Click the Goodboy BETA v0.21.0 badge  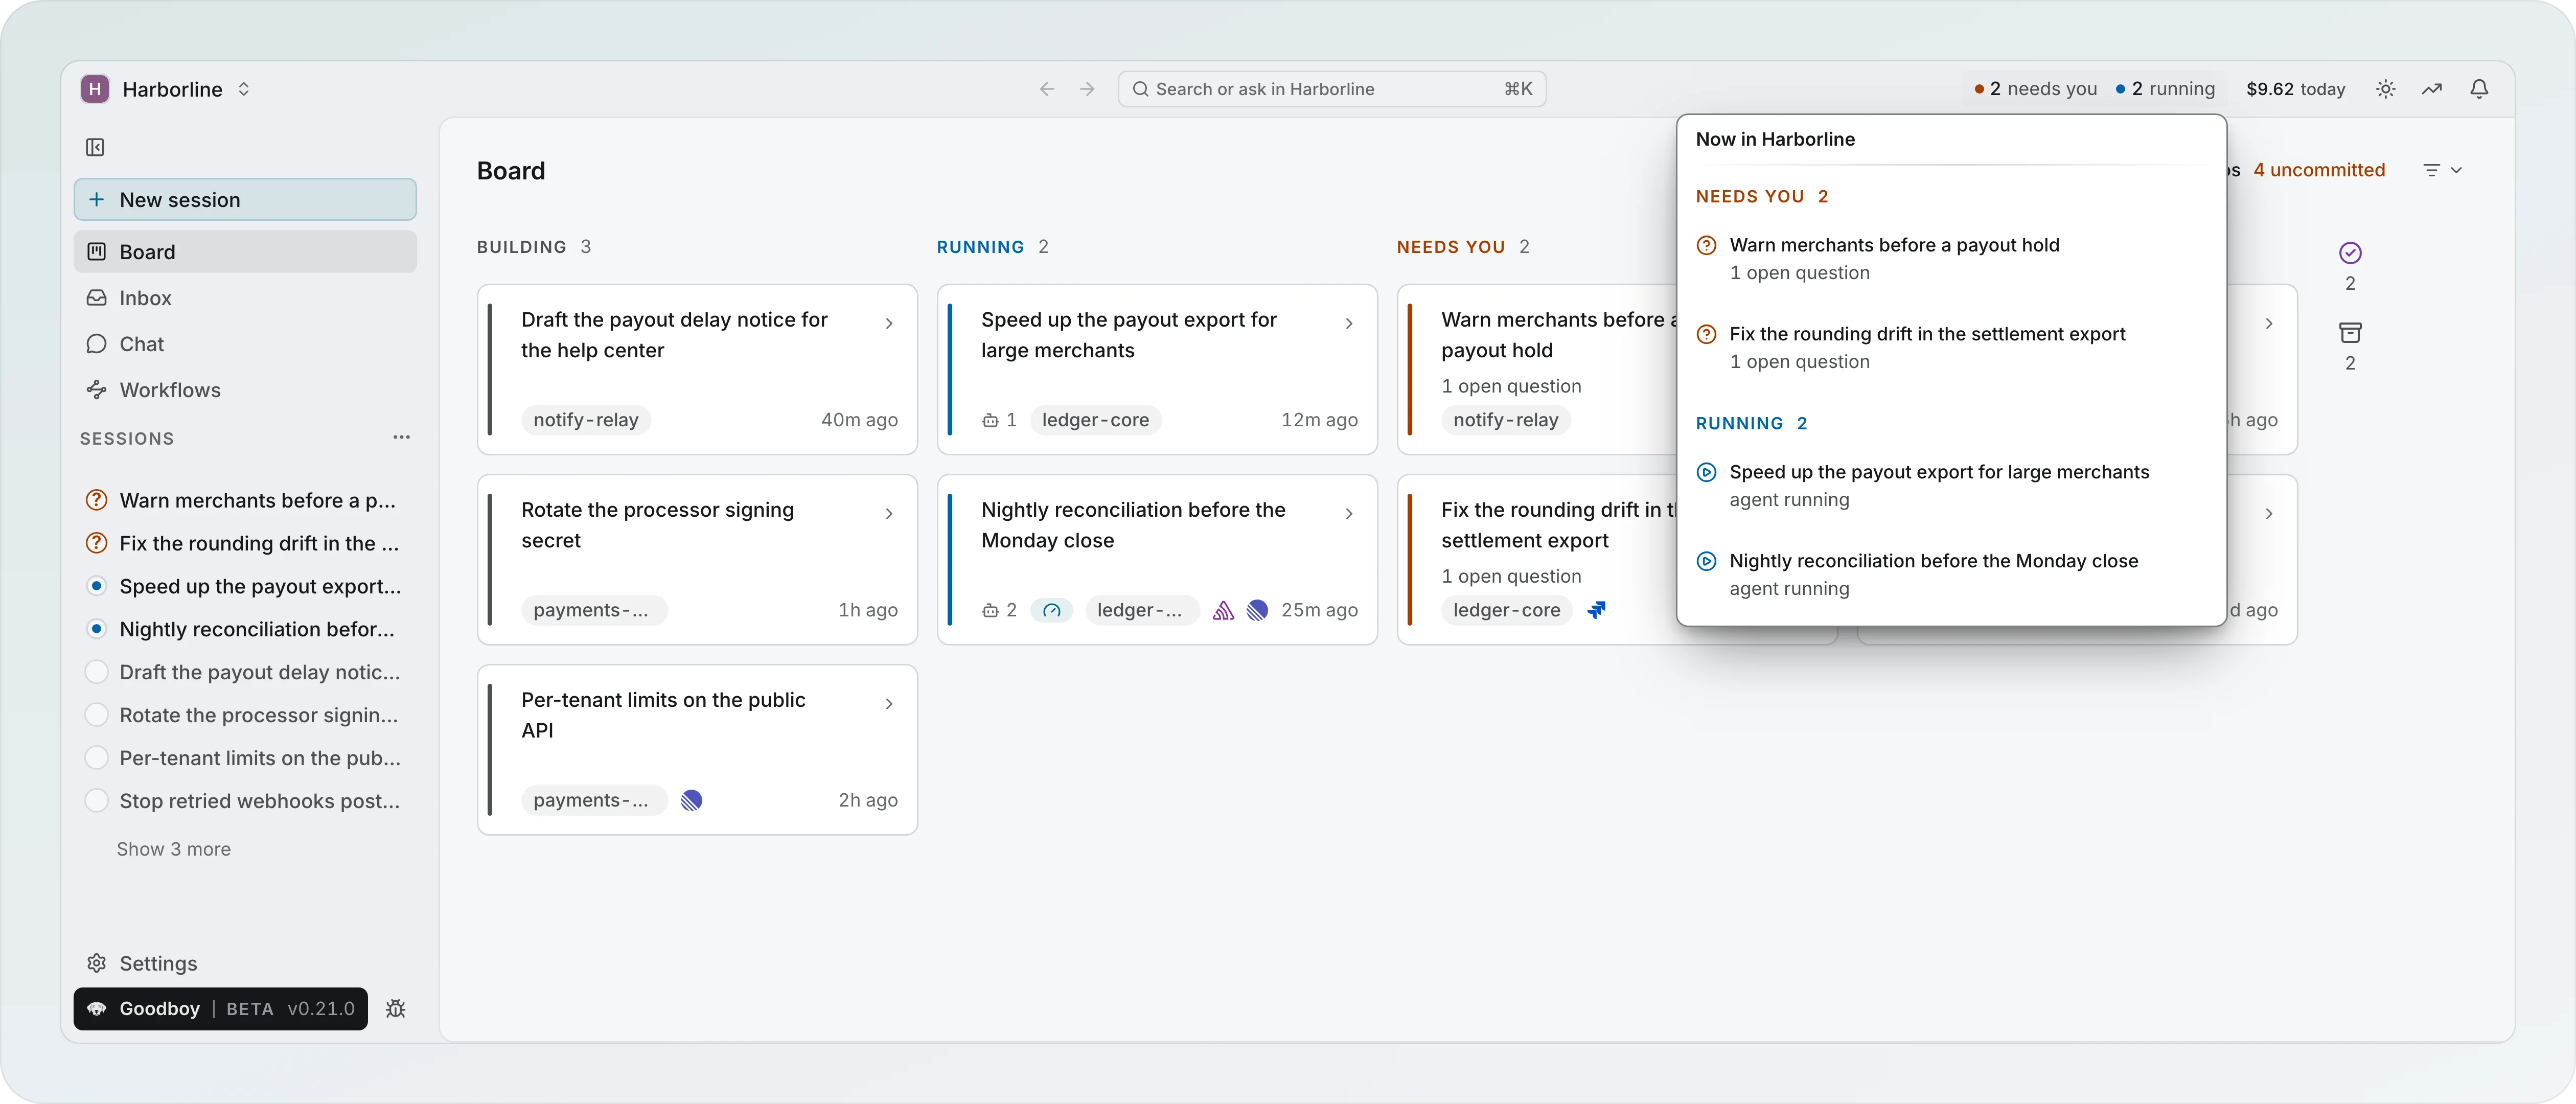click(x=221, y=1009)
